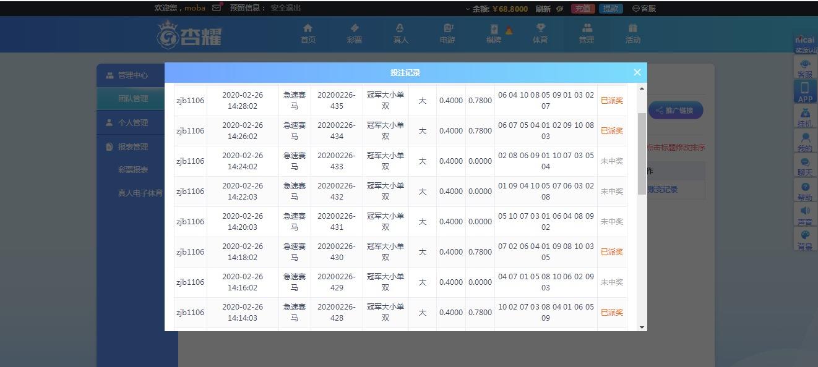Toggle balance visibility eye icon
This screenshot has width=818, height=367.
pos(559,9)
